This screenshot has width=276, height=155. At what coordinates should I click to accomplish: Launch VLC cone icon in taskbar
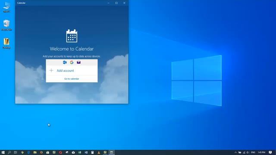coord(99,152)
